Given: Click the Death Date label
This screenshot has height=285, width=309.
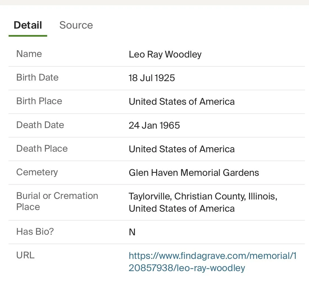Looking at the screenshot, I should click(x=40, y=125).
